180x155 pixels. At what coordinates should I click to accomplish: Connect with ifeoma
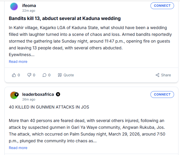[162, 6]
